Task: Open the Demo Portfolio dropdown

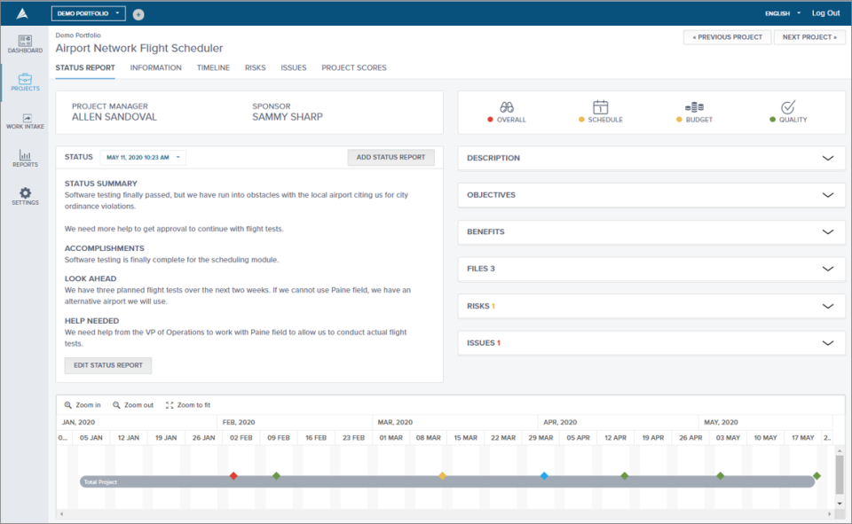Action: pos(87,13)
